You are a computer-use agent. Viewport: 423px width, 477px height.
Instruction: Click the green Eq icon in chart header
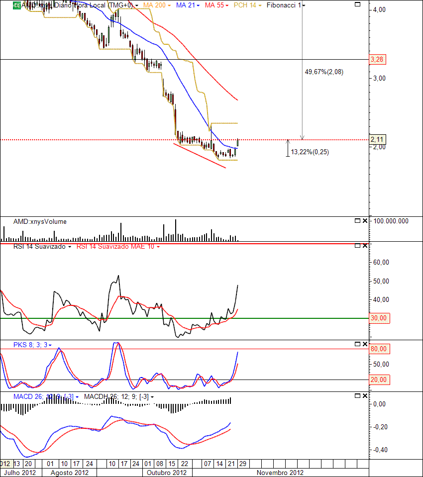click(16, 5)
